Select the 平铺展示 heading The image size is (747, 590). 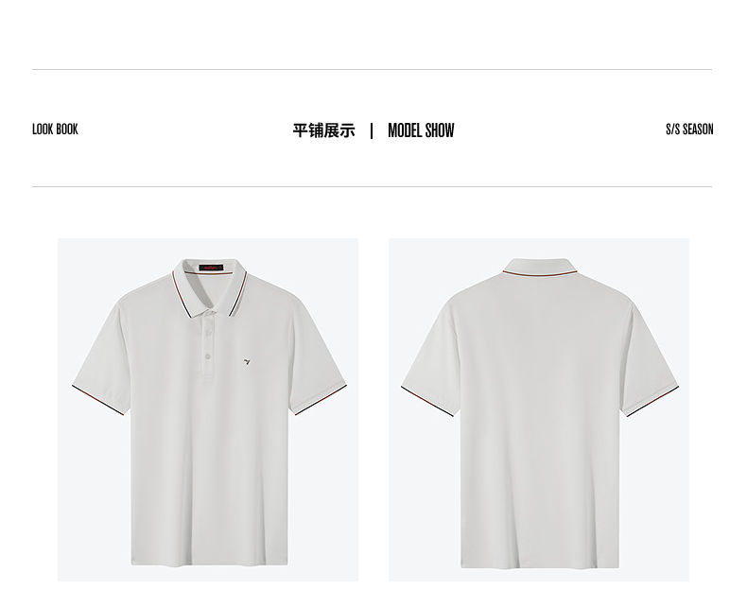(323, 130)
